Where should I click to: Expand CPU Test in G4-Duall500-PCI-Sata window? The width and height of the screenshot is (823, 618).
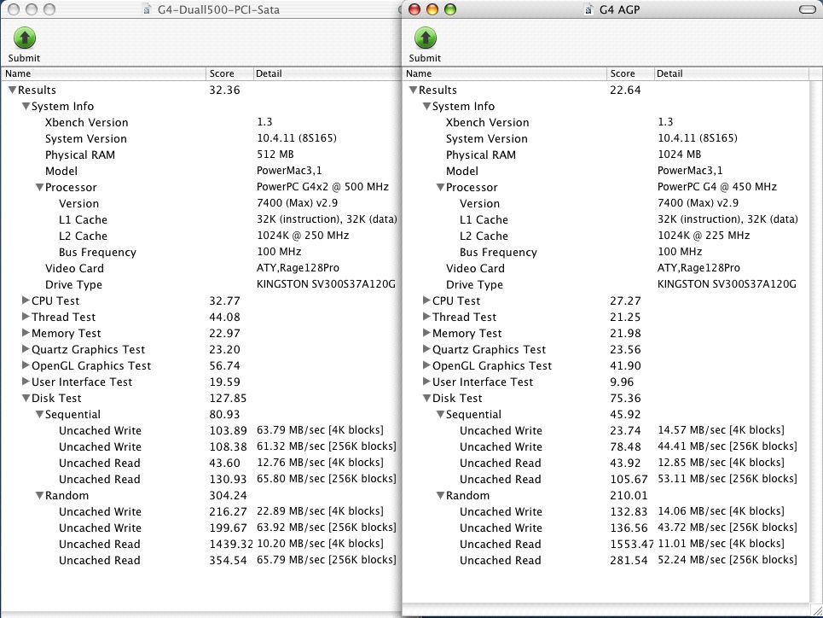[26, 301]
